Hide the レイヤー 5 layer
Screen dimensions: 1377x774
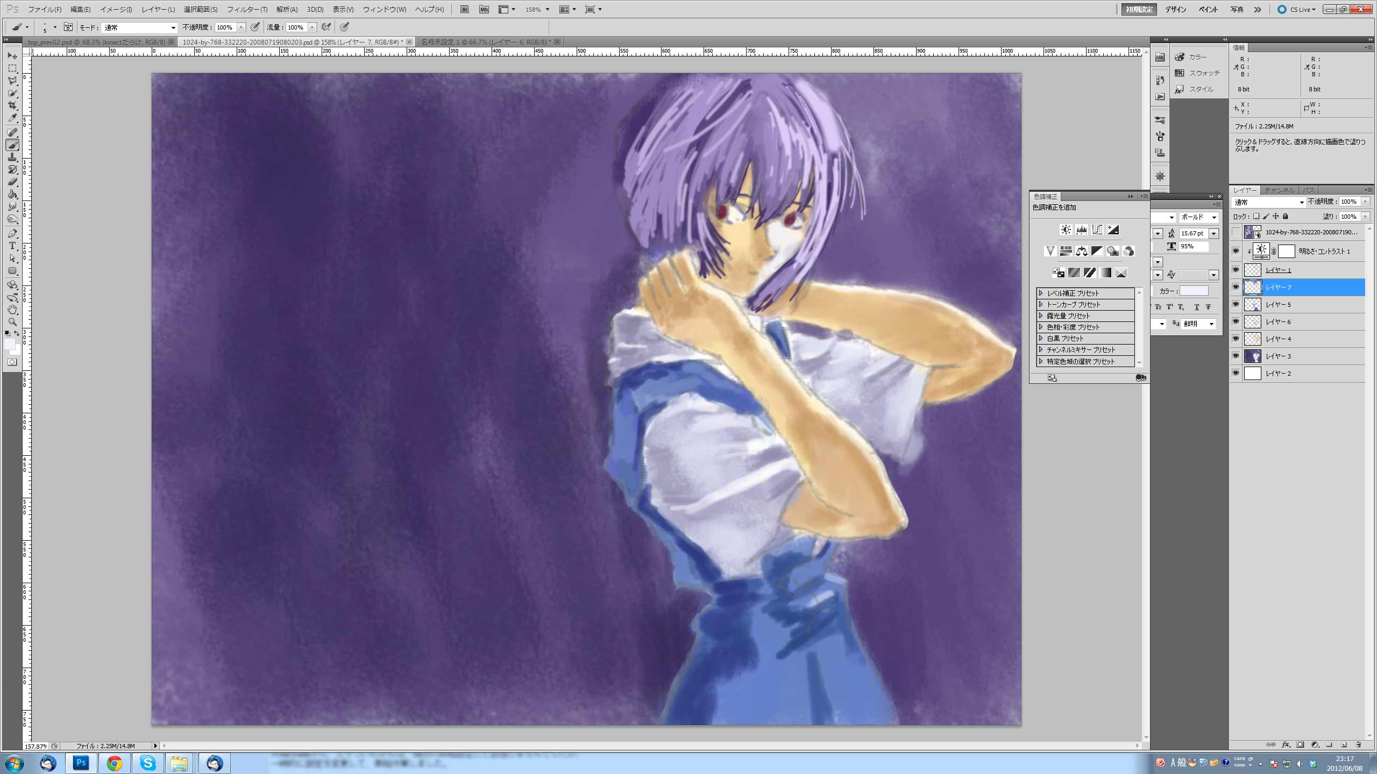point(1236,304)
